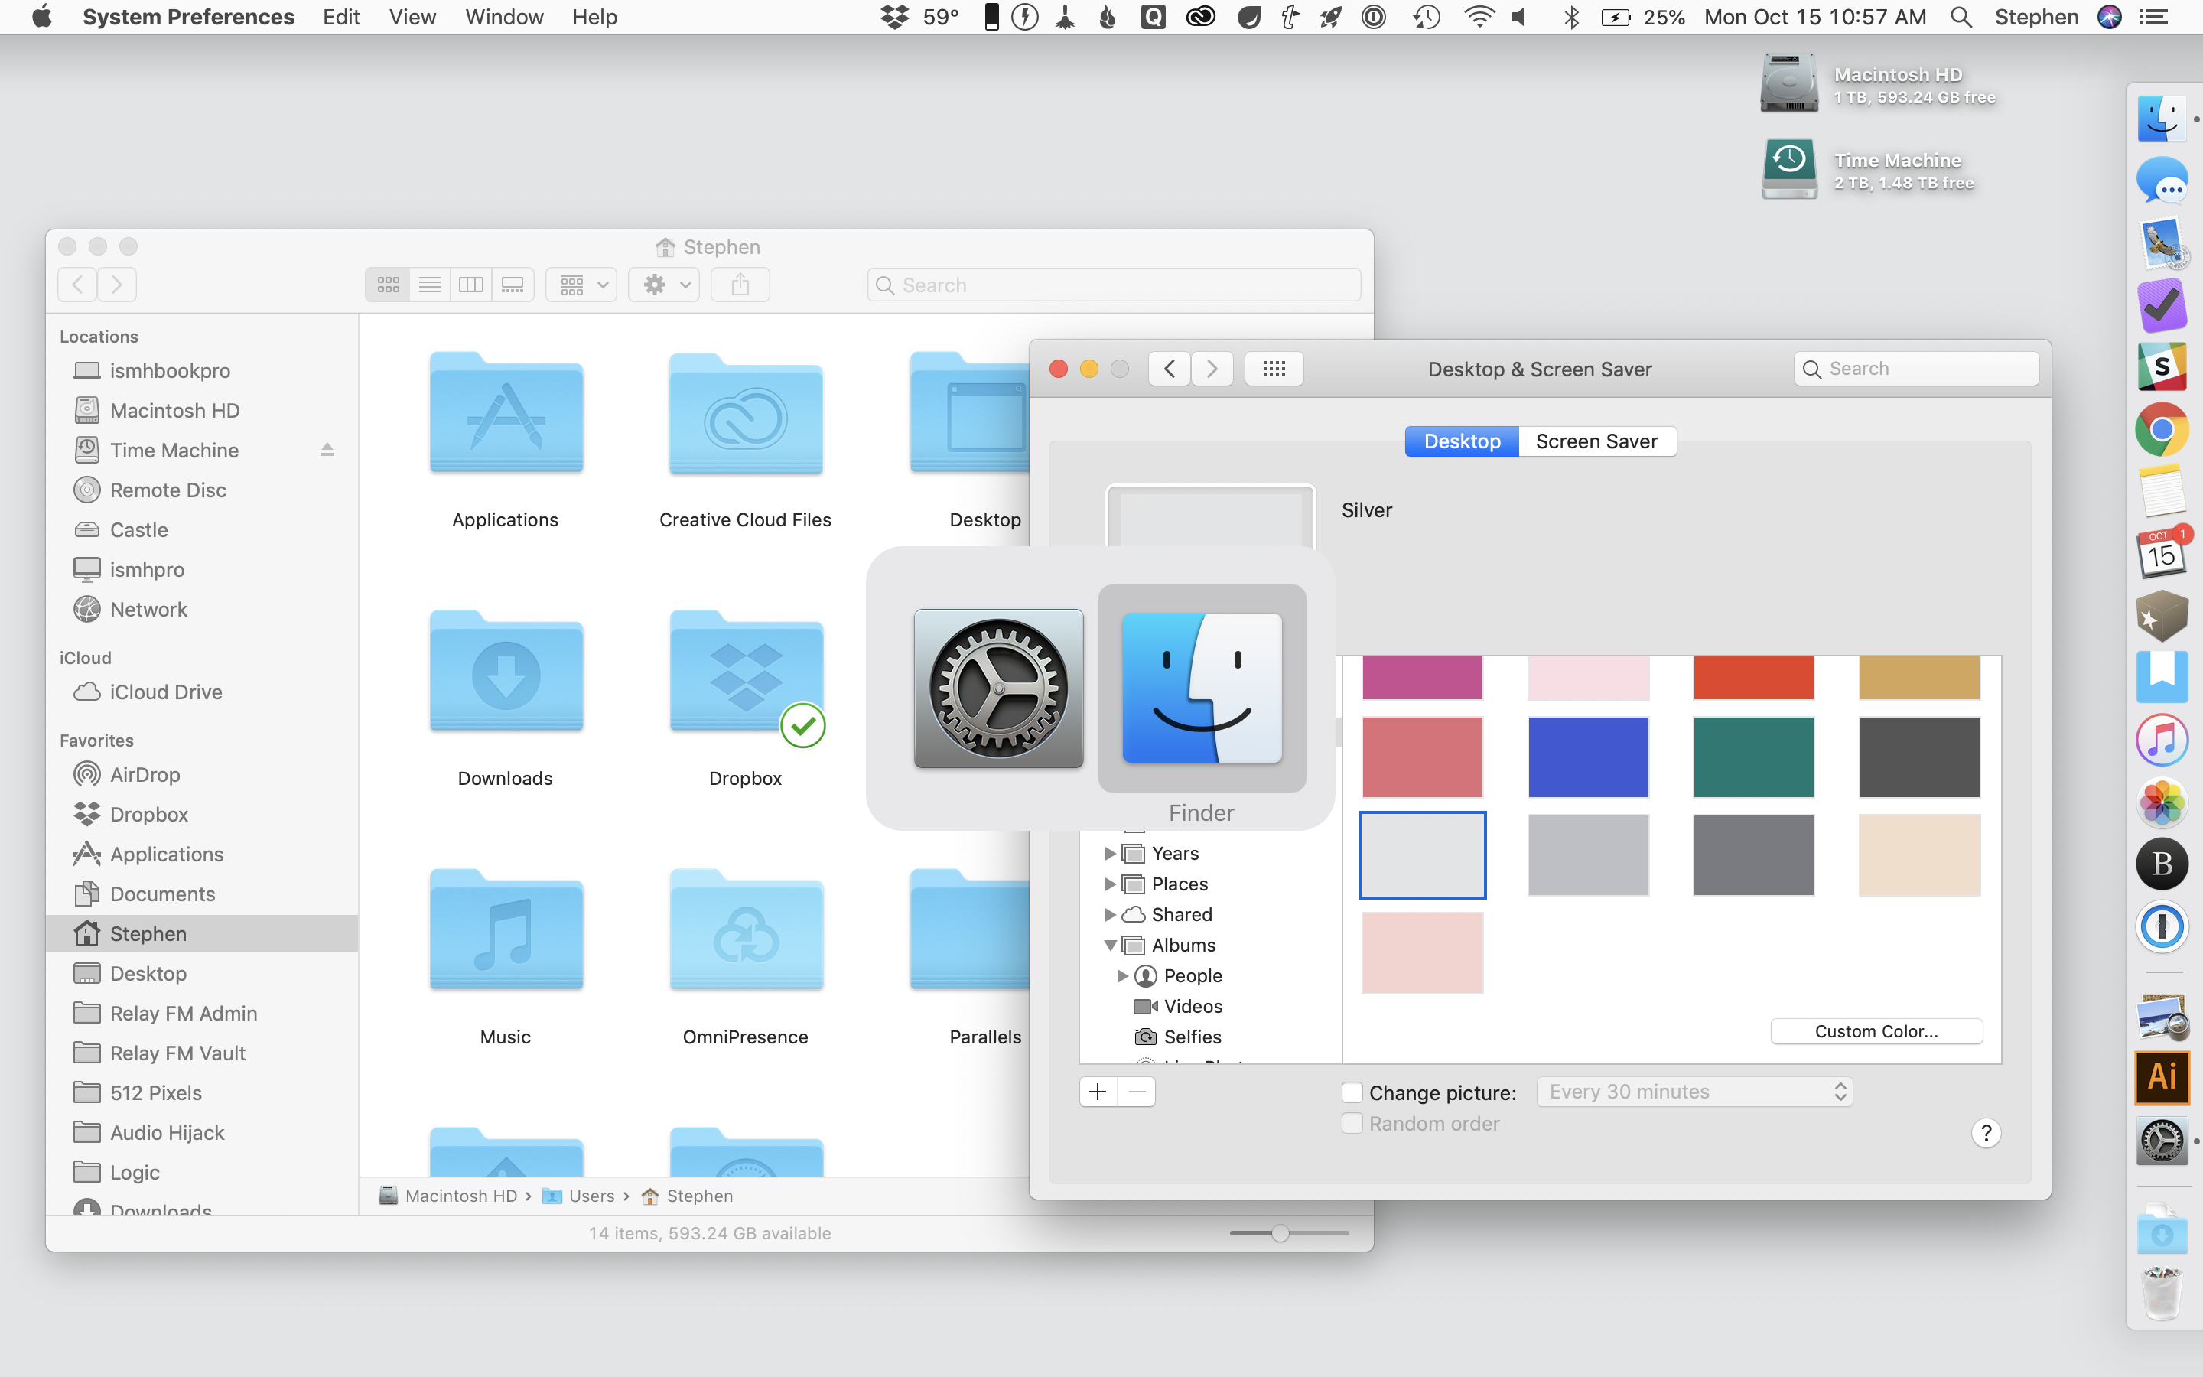Enable the Change picture checkbox
The image size is (2203, 1377).
(1352, 1092)
